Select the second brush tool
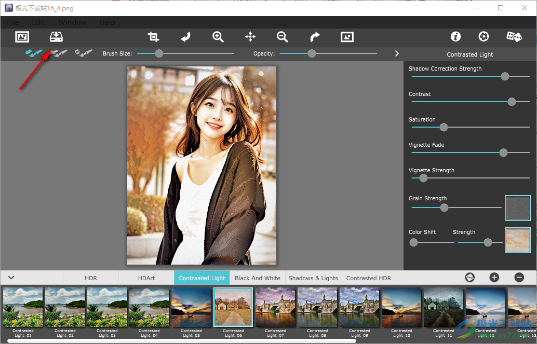The image size is (537, 344). coord(59,53)
